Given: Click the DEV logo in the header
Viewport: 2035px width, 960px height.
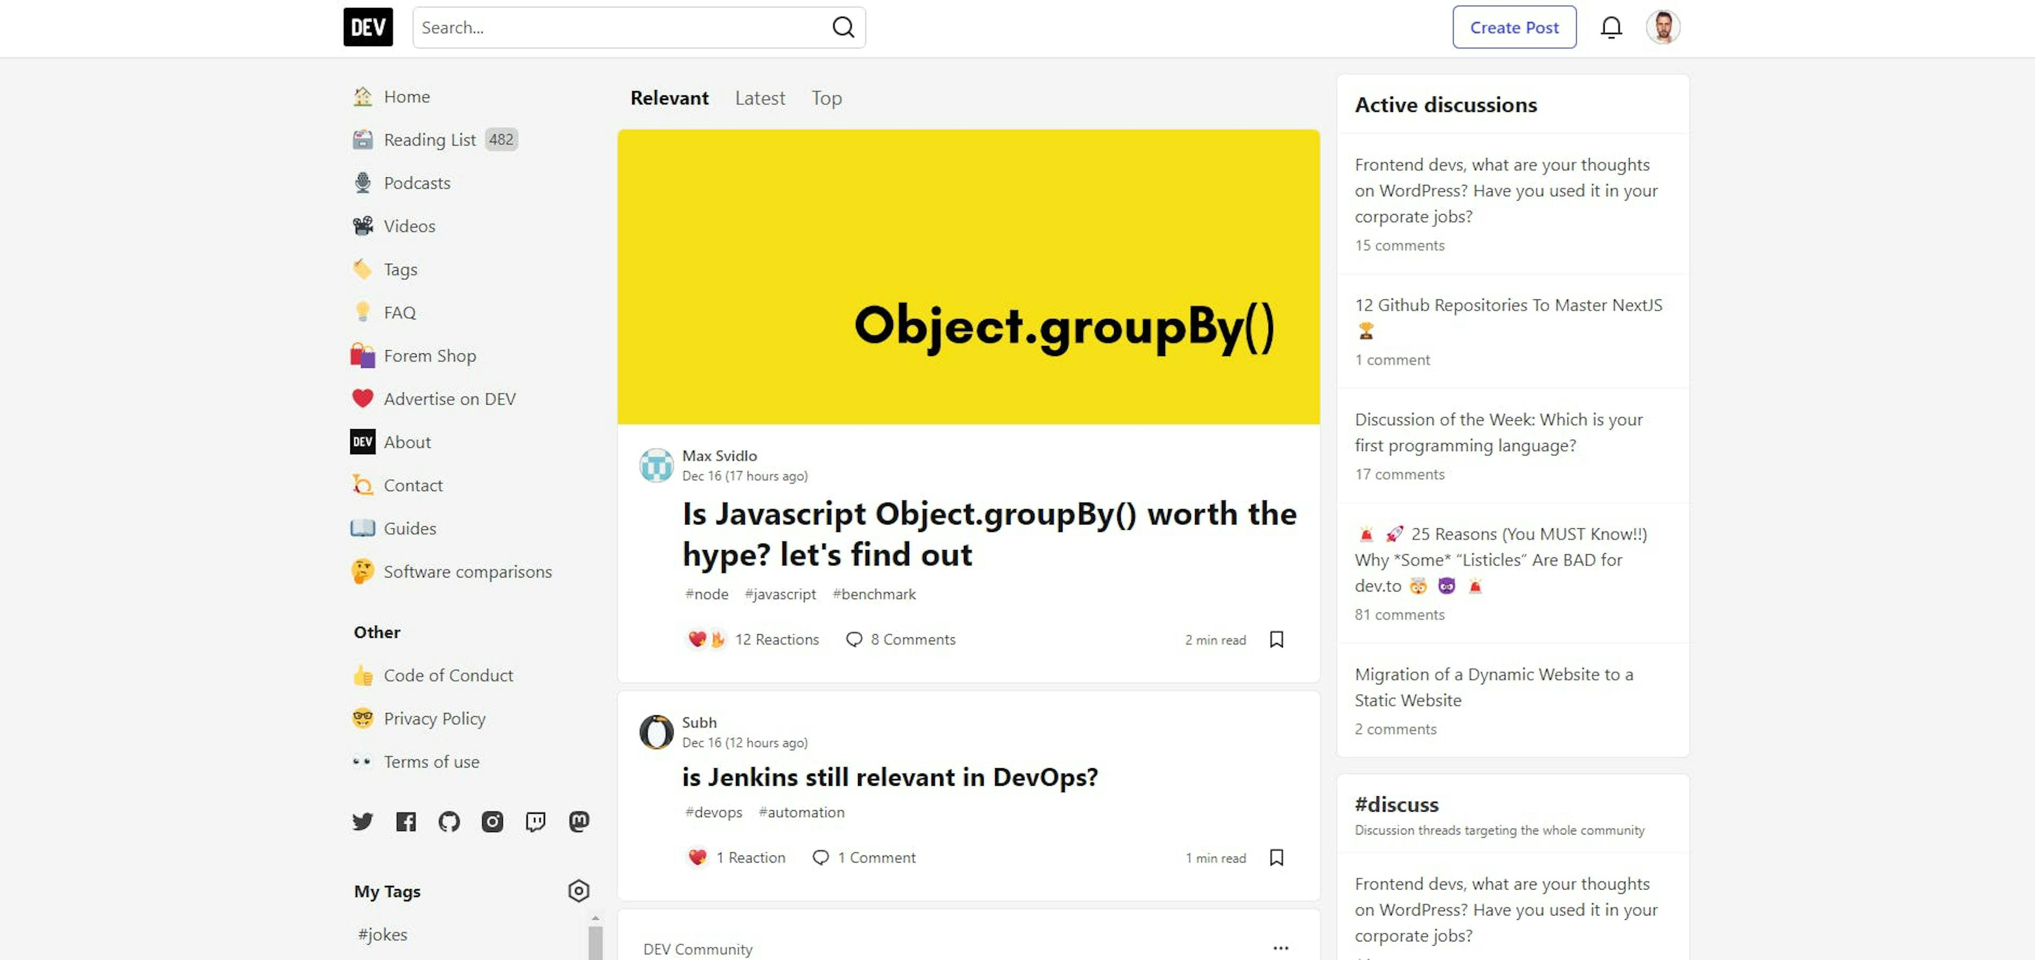Looking at the screenshot, I should pos(368,27).
